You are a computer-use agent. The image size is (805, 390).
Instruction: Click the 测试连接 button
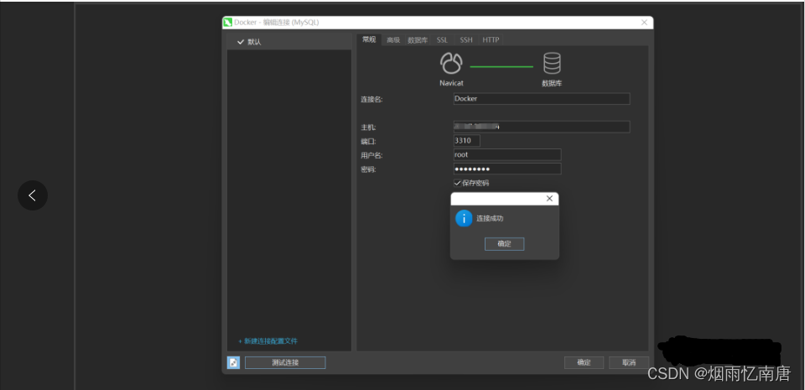coord(285,363)
